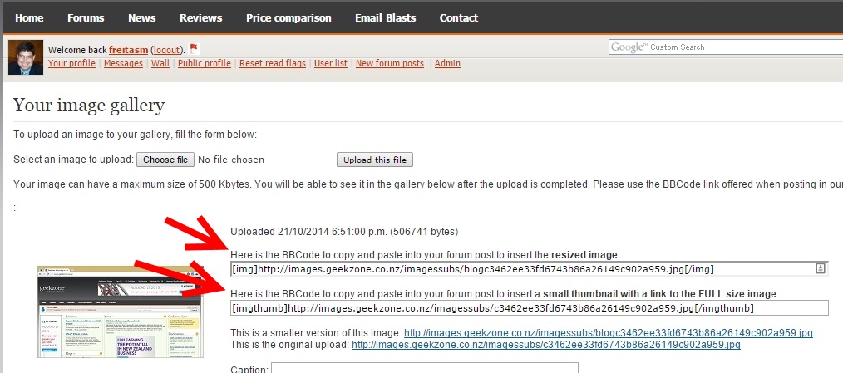Open the smaller version image URL
This screenshot has height=373, width=843.
pos(608,333)
